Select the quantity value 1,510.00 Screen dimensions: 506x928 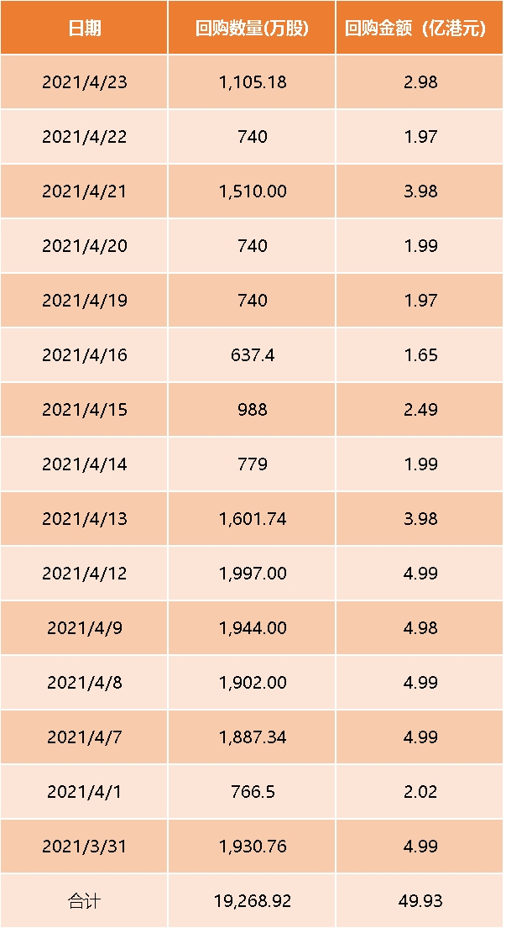pyautogui.click(x=252, y=191)
